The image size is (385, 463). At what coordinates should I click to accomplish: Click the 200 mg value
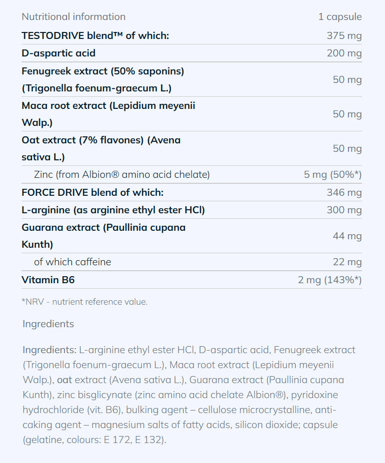click(x=344, y=53)
